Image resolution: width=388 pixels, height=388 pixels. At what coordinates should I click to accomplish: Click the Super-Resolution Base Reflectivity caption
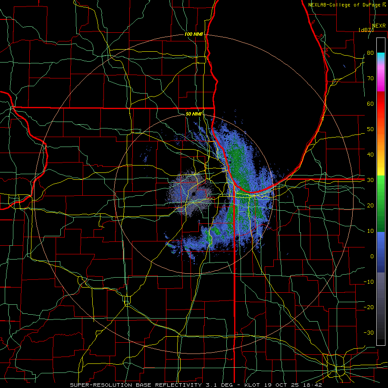[x=196, y=385]
